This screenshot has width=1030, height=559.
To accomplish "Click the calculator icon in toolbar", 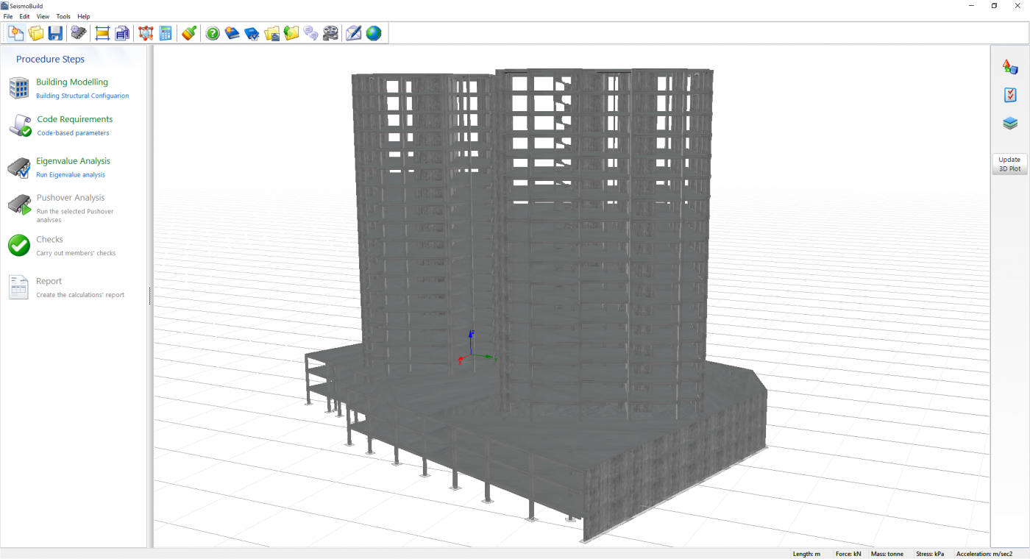I will pyautogui.click(x=166, y=33).
